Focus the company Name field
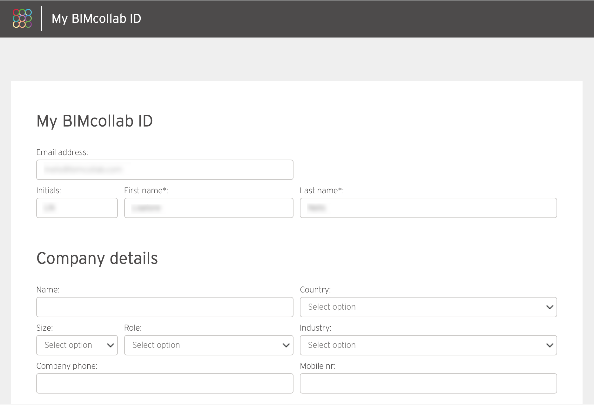Image resolution: width=594 pixels, height=405 pixels. coord(165,307)
